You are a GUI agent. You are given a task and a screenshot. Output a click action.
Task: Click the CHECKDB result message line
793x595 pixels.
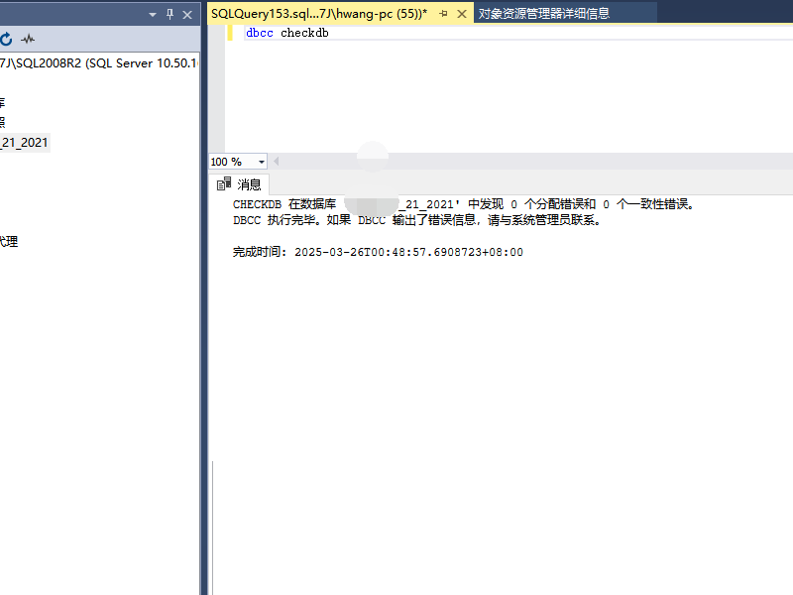[464, 204]
